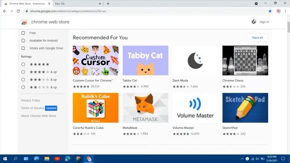The image size is (290, 163).
Task: Click the Chrome Chess title text
Action: click(233, 81)
